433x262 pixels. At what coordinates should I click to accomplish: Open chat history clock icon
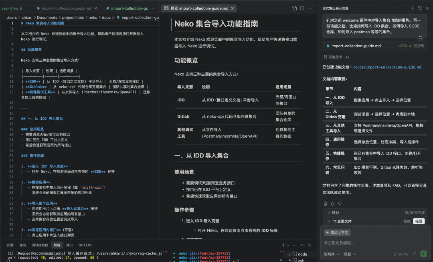[x=420, y=8]
